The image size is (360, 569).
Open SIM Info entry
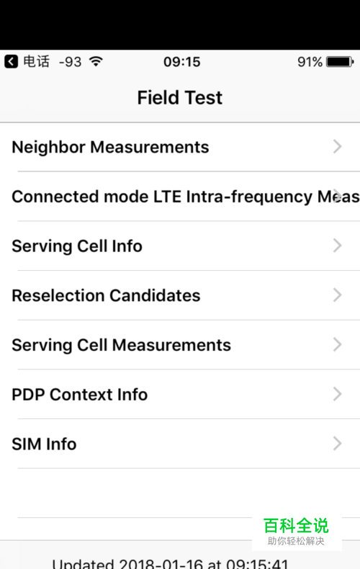tap(180, 444)
